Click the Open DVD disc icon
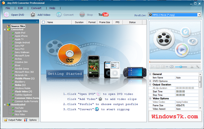The image size is (204, 129). [x=6, y=15]
